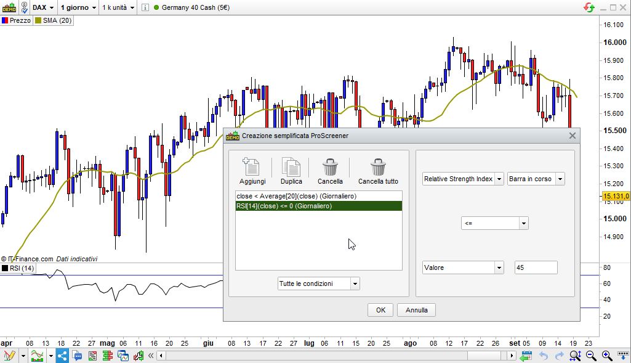The image size is (631, 363).
Task: Click the Cancella trash can icon
Action: point(330,167)
